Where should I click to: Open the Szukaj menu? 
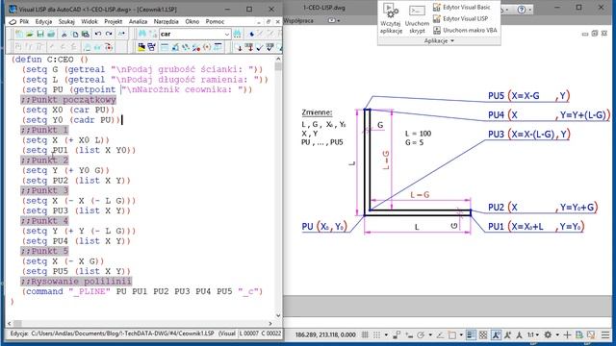click(x=66, y=21)
